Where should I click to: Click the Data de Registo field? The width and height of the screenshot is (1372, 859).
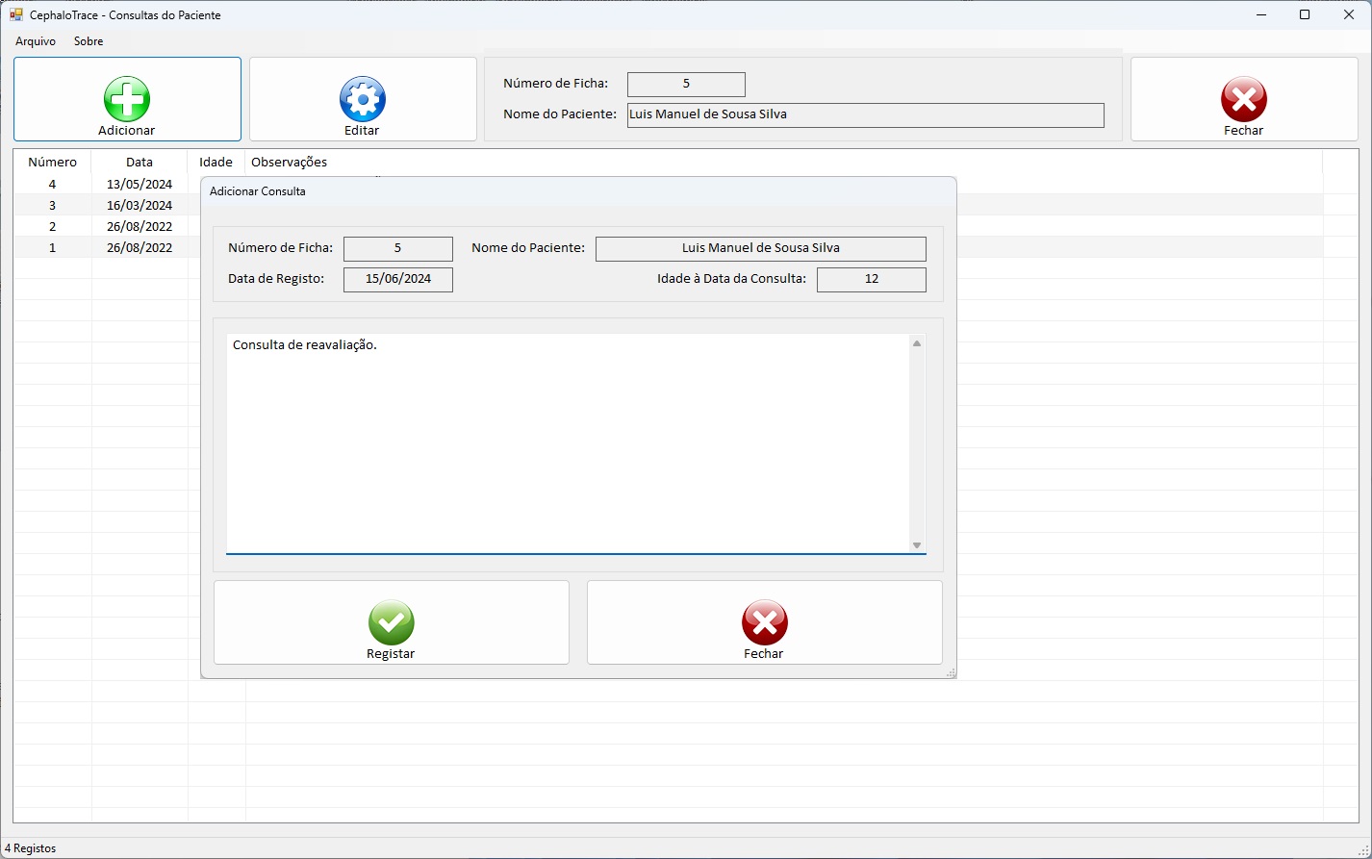tap(397, 279)
